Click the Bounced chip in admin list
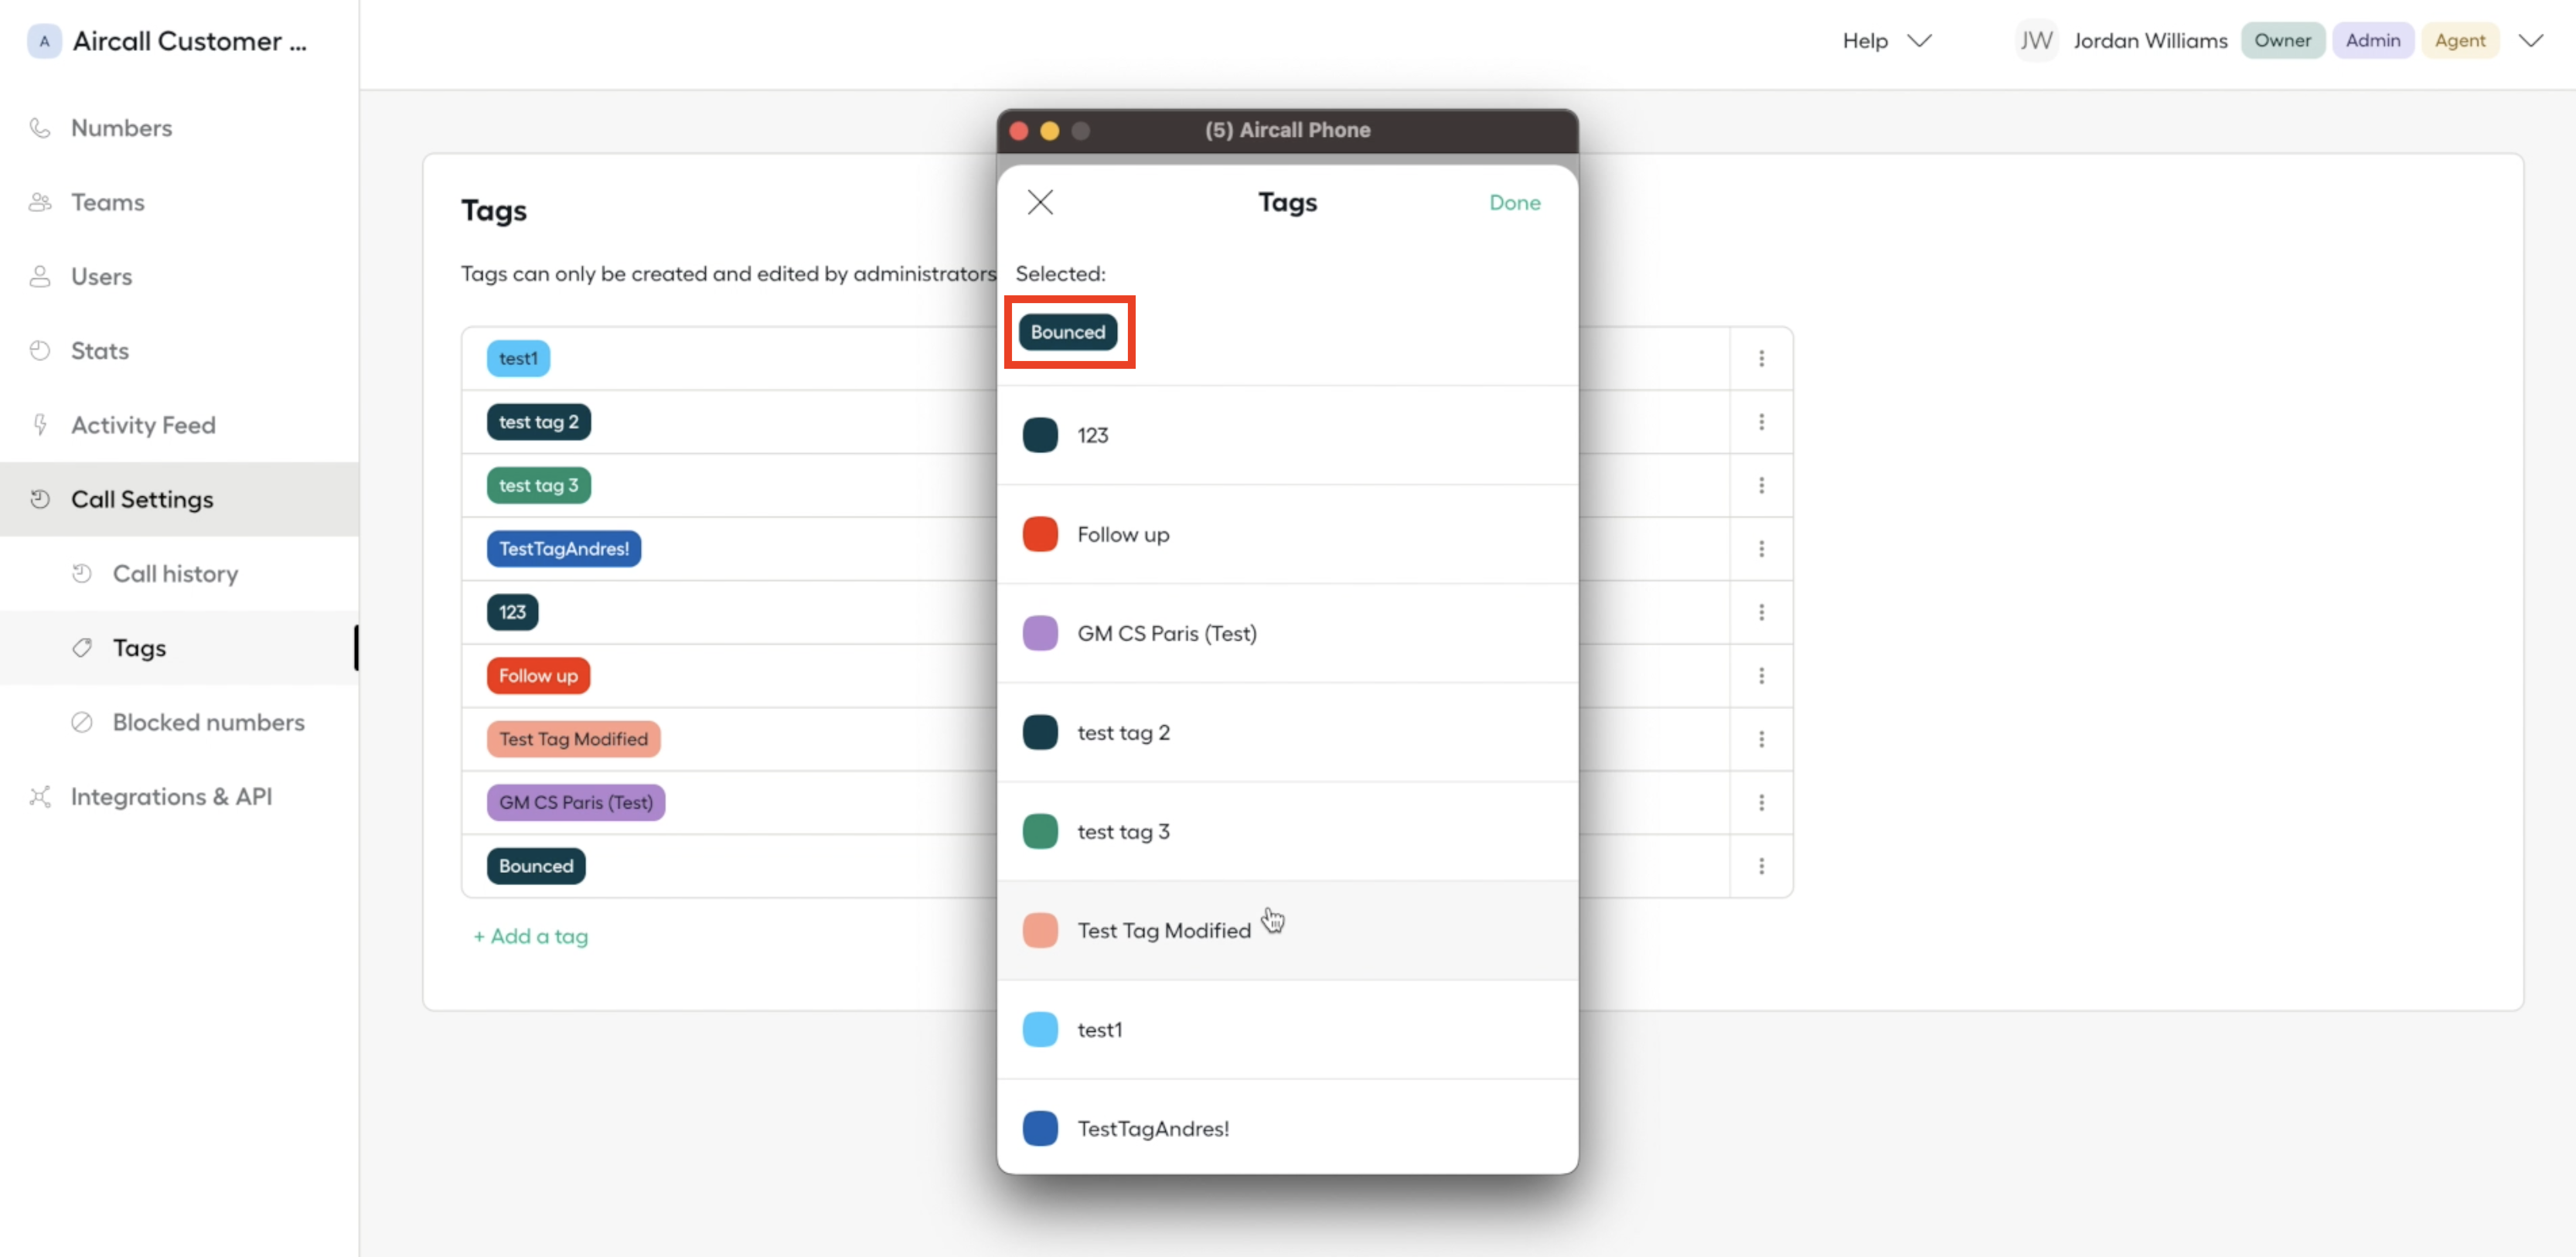The height and width of the screenshot is (1257, 2576). pyautogui.click(x=536, y=866)
